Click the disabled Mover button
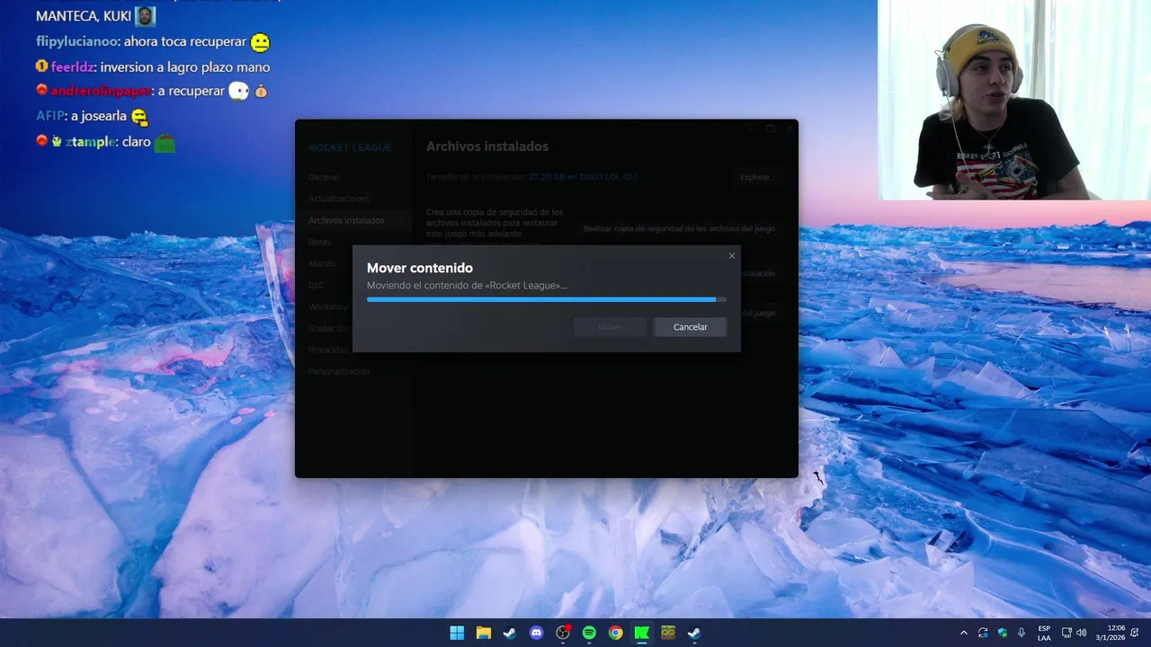This screenshot has height=647, width=1151. (x=610, y=327)
